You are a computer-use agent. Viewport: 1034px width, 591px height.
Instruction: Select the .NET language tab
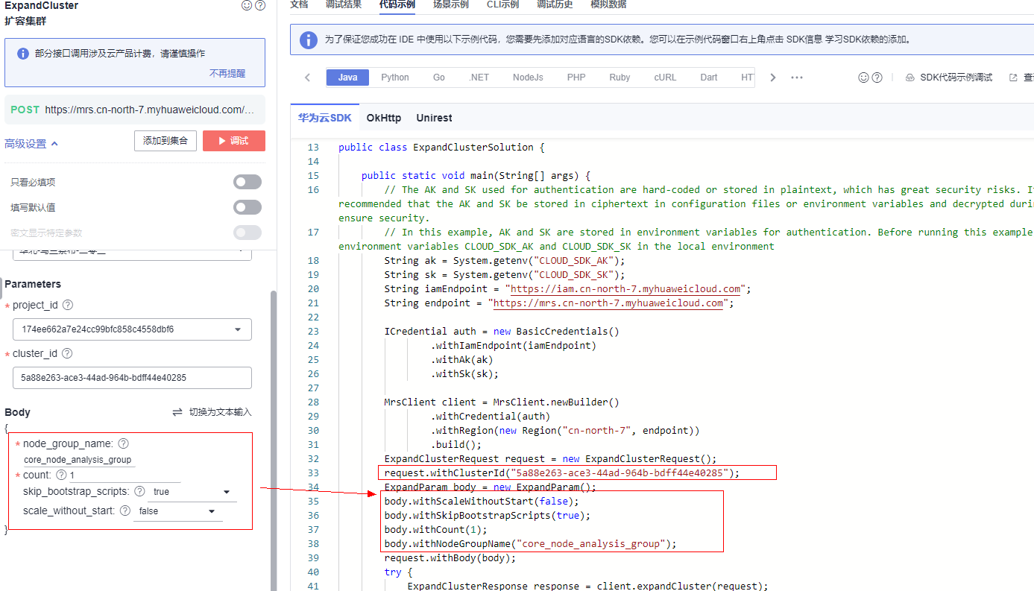click(479, 78)
